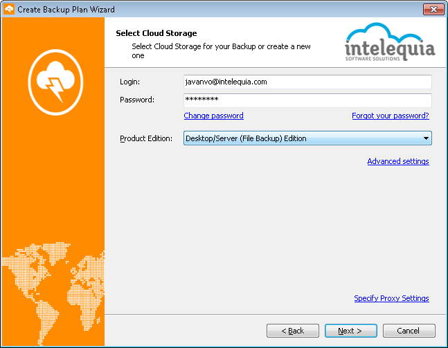448x348 pixels.
Task: Open the Product Edition dropdown arrow
Action: coord(426,138)
